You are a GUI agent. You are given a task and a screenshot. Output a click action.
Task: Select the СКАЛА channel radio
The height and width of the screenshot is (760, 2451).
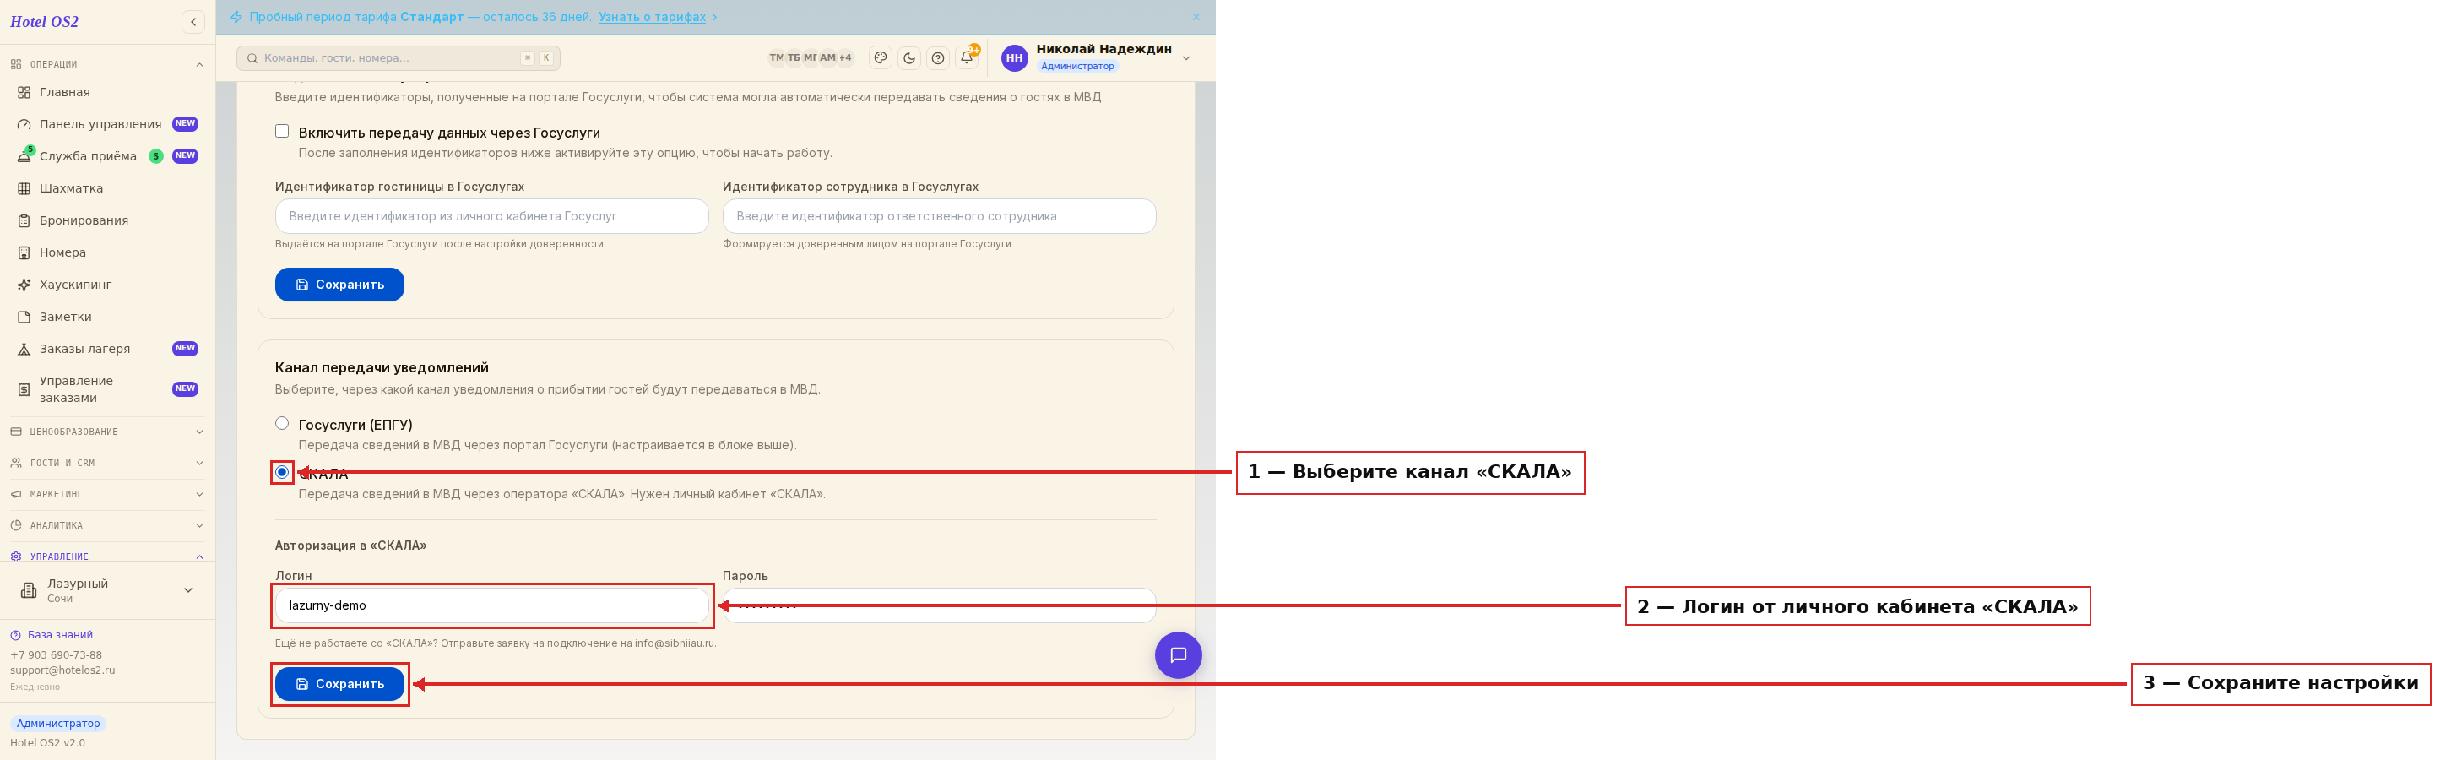[282, 472]
